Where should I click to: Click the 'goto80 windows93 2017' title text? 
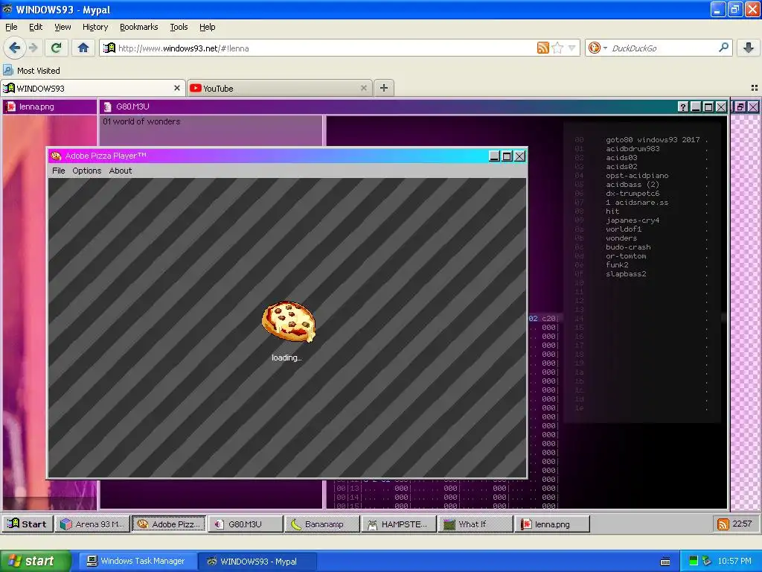[653, 139]
